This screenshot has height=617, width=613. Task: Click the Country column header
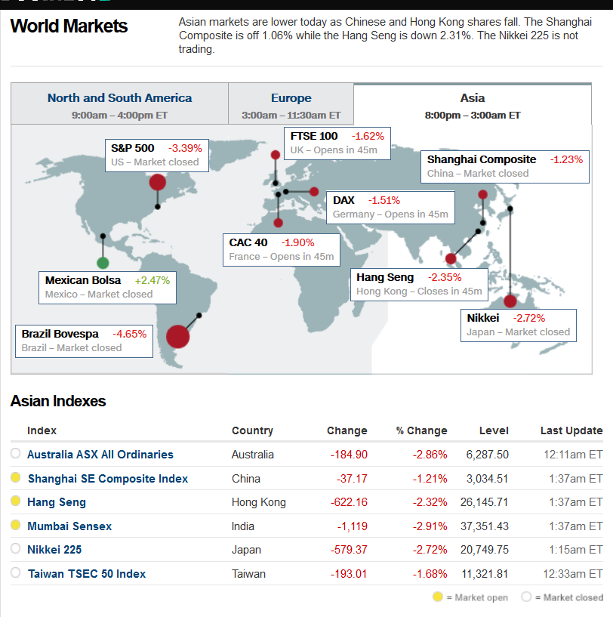(x=252, y=430)
